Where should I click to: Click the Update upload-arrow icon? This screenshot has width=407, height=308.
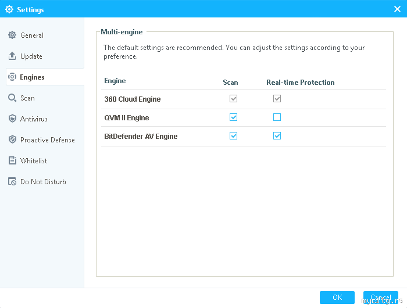12,56
